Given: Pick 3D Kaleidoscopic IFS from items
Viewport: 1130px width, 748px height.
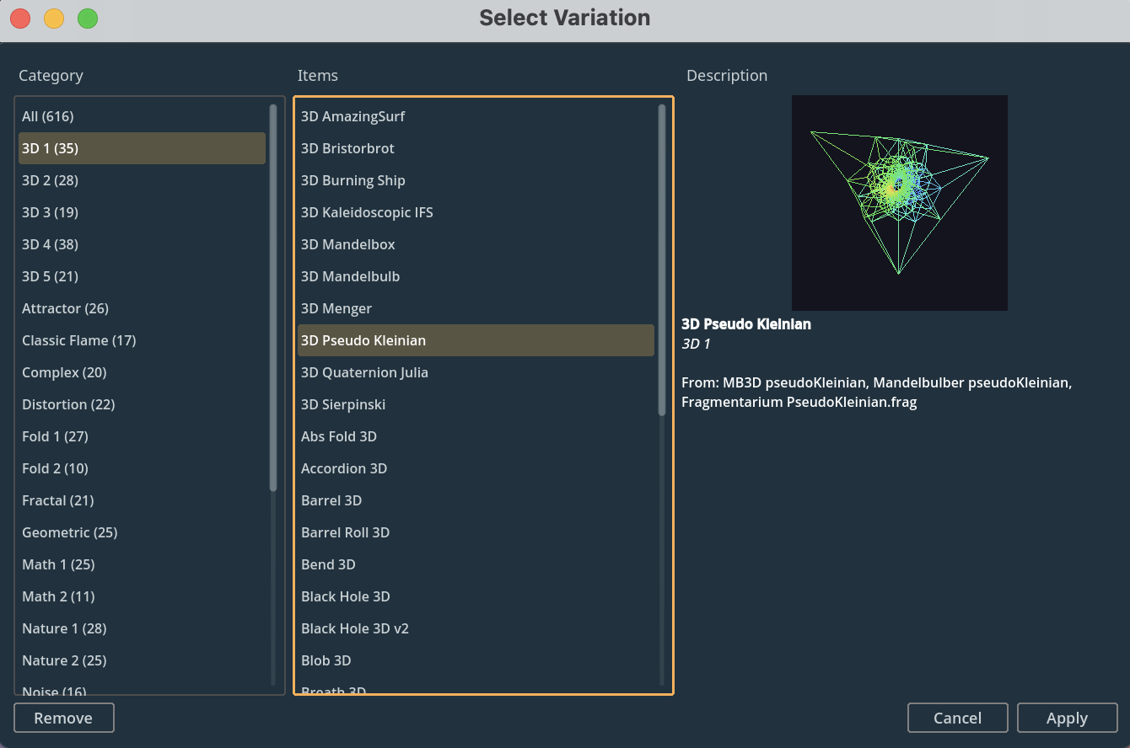Looking at the screenshot, I should [x=476, y=212].
